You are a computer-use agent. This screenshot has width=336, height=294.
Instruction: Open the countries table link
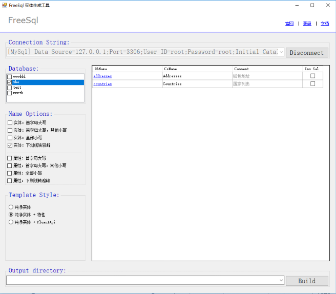[x=102, y=84]
